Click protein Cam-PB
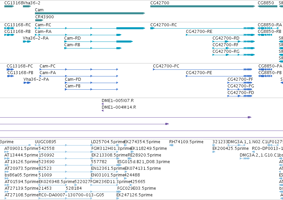283x200 pixels. pyautogui.click(x=91, y=89)
